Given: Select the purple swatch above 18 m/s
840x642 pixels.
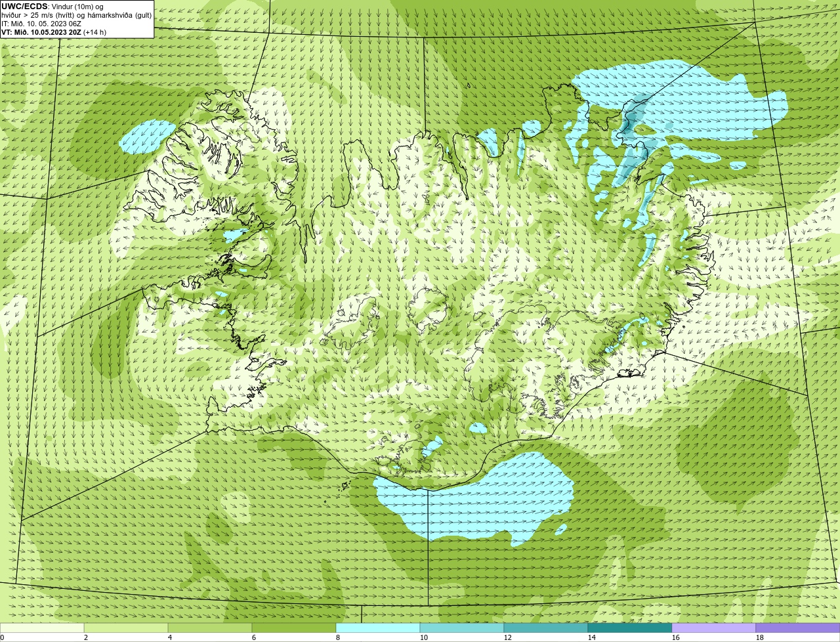Looking at the screenshot, I should tap(798, 628).
